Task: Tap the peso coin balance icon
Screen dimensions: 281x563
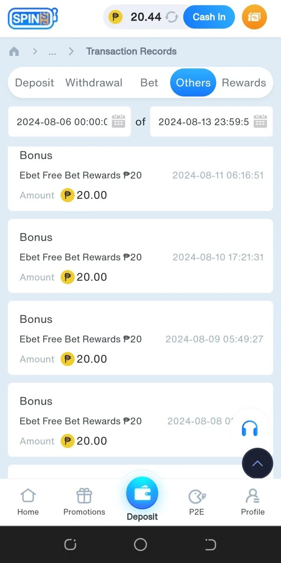Action: point(115,17)
